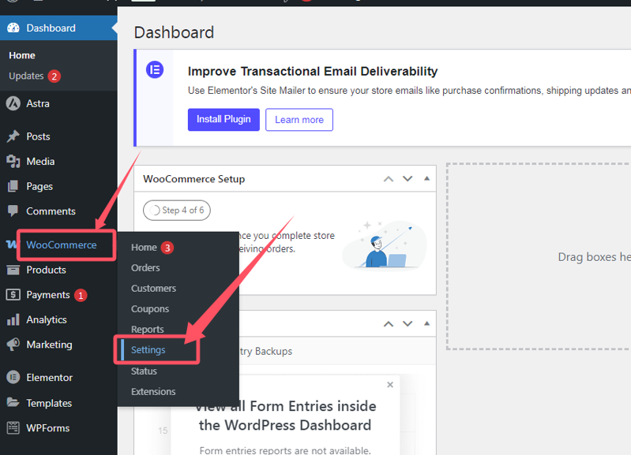Viewport: 631px width, 455px height.
Task: Click the Posts pushpin icon
Action: (13, 136)
